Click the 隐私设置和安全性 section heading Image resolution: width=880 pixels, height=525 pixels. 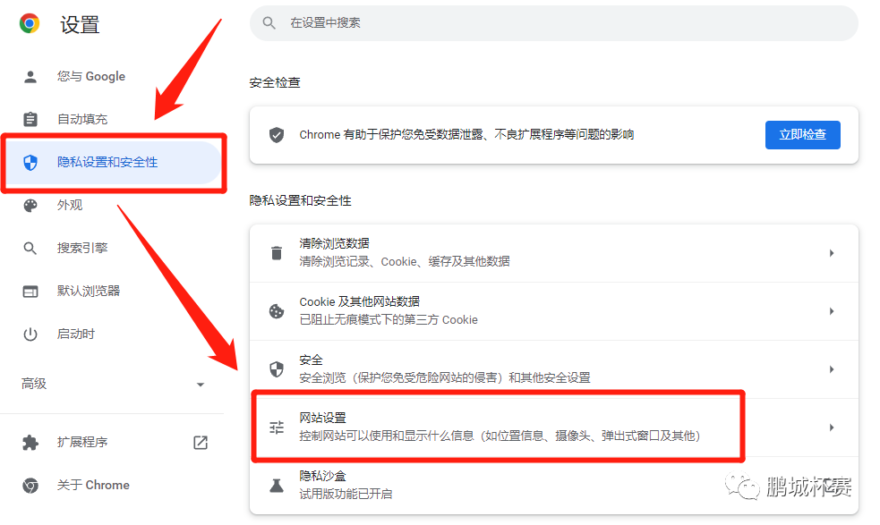click(x=300, y=201)
